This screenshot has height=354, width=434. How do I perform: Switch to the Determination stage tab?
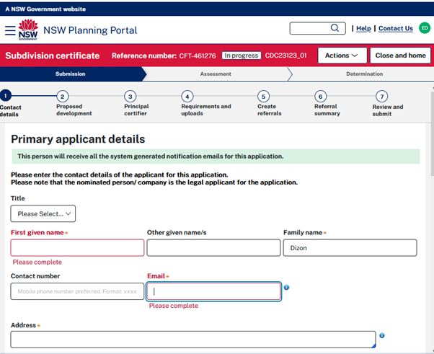(364, 74)
